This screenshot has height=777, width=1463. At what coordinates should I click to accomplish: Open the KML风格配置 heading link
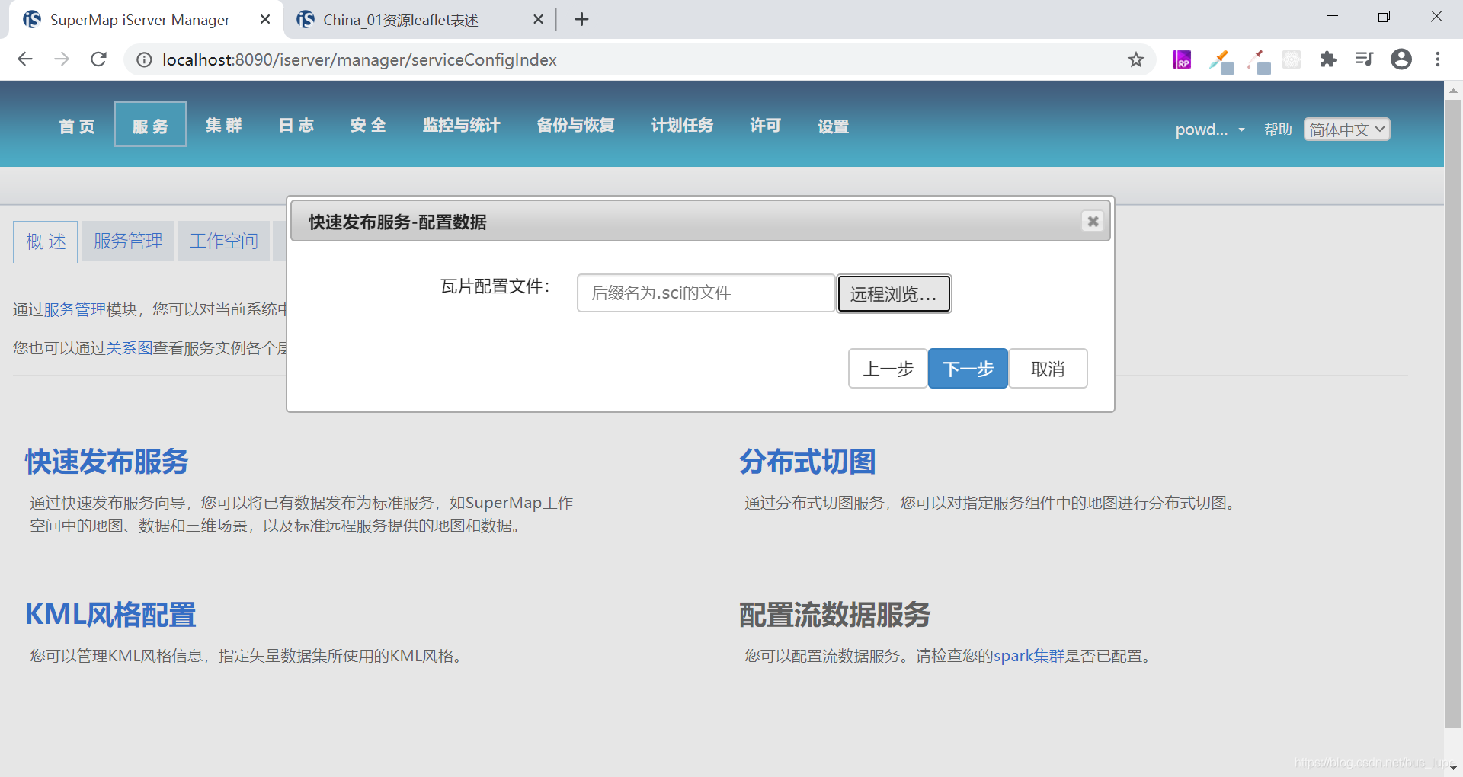point(110,615)
